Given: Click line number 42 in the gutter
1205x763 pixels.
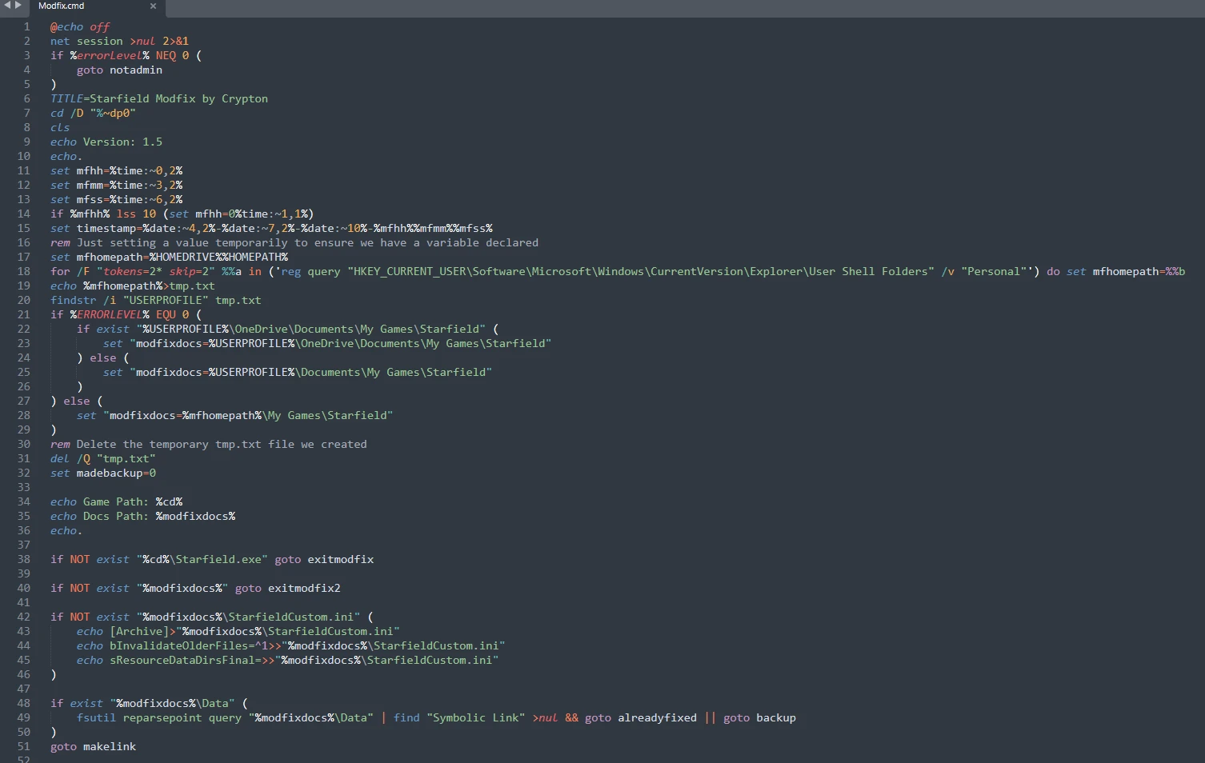Looking at the screenshot, I should pyautogui.click(x=24, y=617).
